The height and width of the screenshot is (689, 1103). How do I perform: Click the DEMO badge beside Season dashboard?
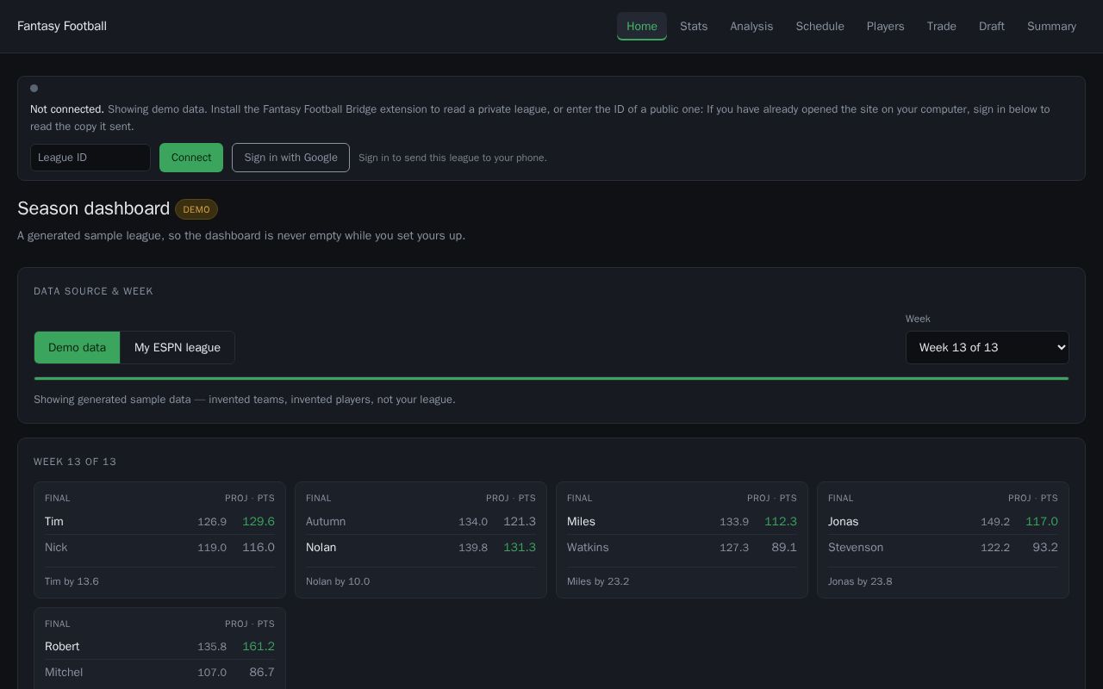coord(196,209)
